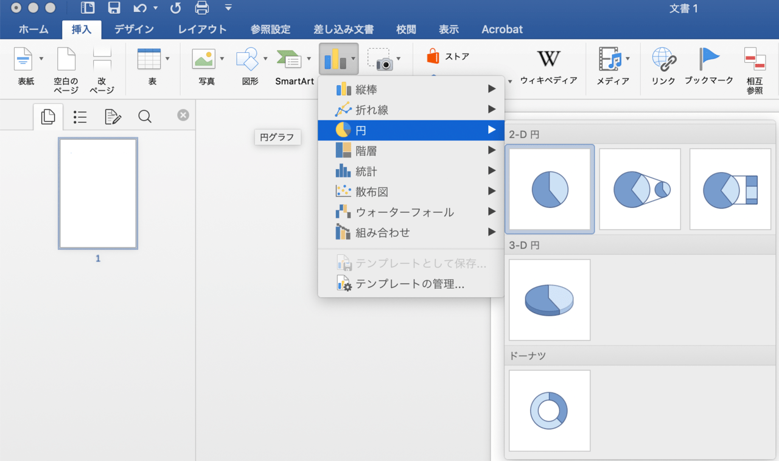
Task: Open the 縦棒 column chart submenu
Action: [411, 89]
